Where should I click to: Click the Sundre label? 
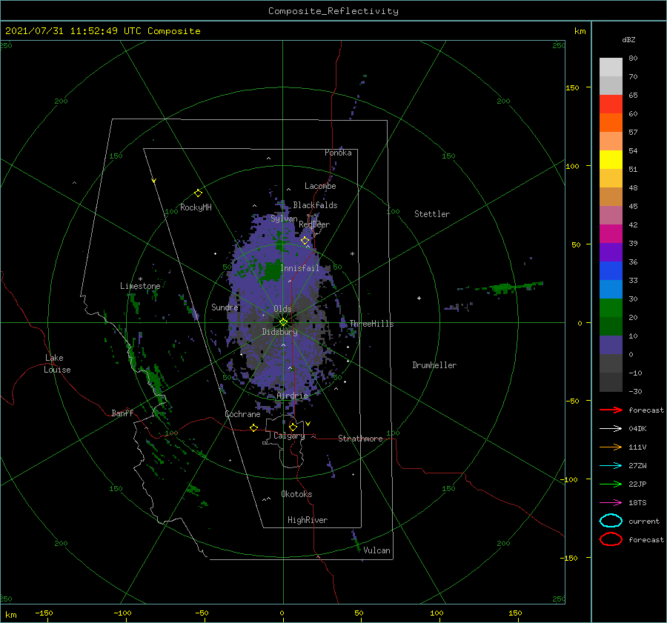(x=225, y=307)
